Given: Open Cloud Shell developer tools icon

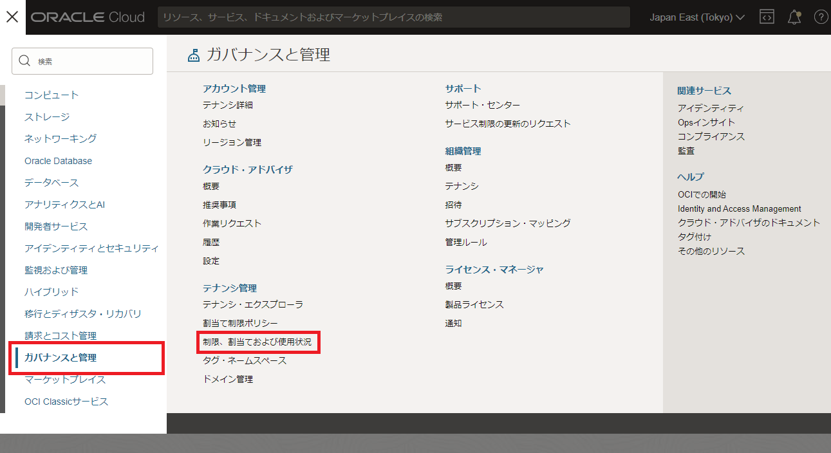Looking at the screenshot, I should tap(767, 17).
